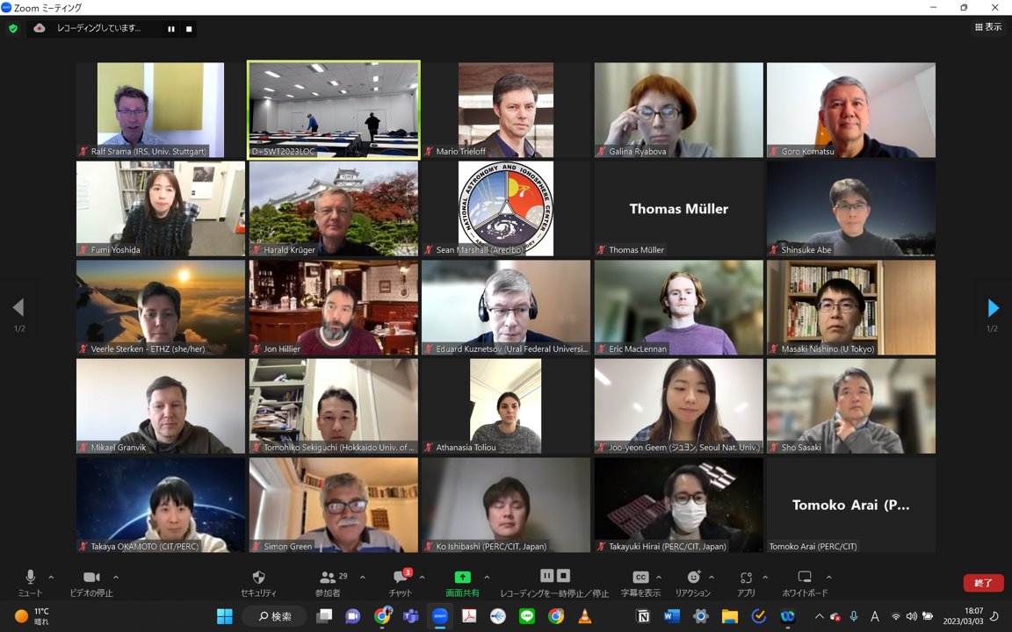The image size is (1012, 632).
Task: Click the green encryption shield icon
Action: 13,28
